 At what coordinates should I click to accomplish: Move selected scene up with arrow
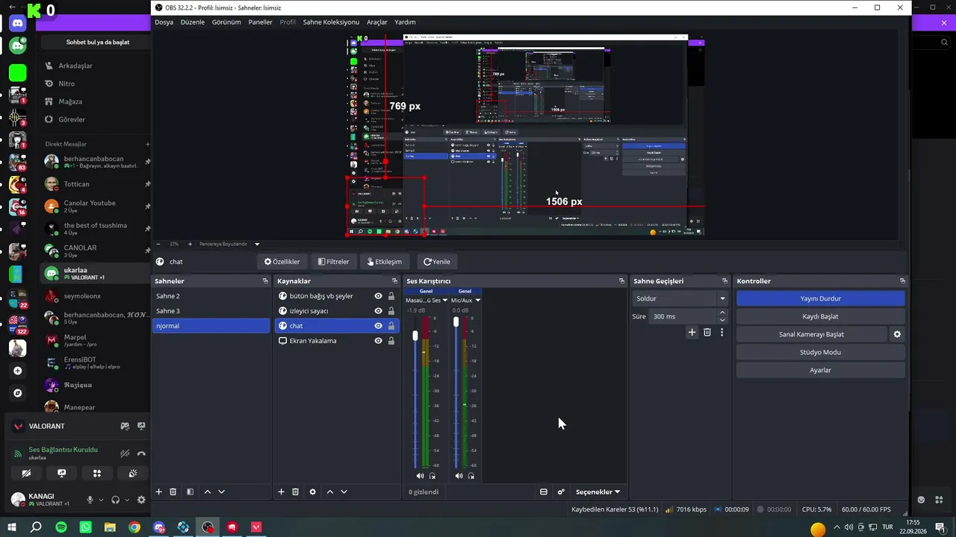[x=208, y=492]
